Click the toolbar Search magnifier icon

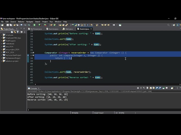[x=169, y=25]
